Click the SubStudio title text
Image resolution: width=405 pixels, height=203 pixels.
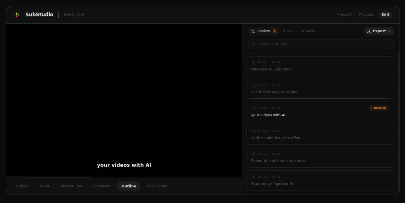(39, 15)
